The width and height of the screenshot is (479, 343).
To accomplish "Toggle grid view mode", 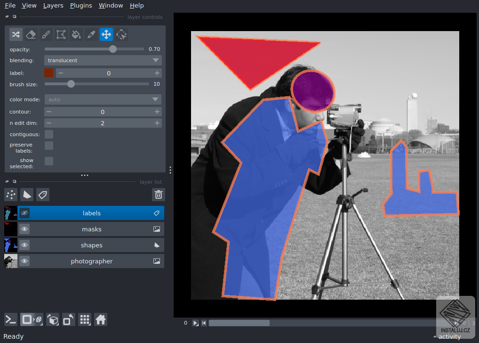I will (85, 320).
